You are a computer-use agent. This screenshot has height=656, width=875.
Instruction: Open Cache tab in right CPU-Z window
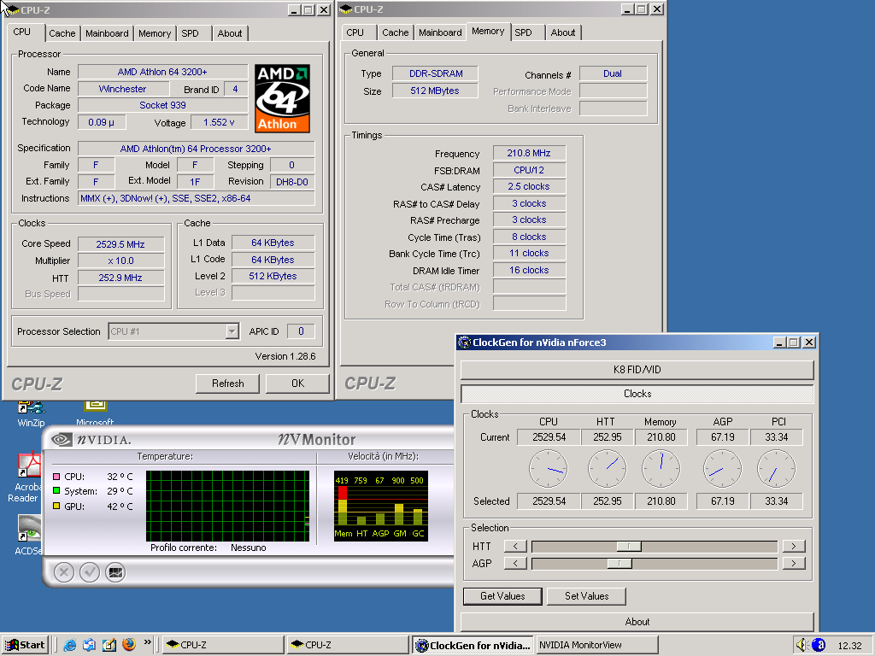pyautogui.click(x=396, y=32)
